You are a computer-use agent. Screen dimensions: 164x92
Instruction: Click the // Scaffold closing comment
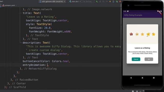(x=17, y=87)
